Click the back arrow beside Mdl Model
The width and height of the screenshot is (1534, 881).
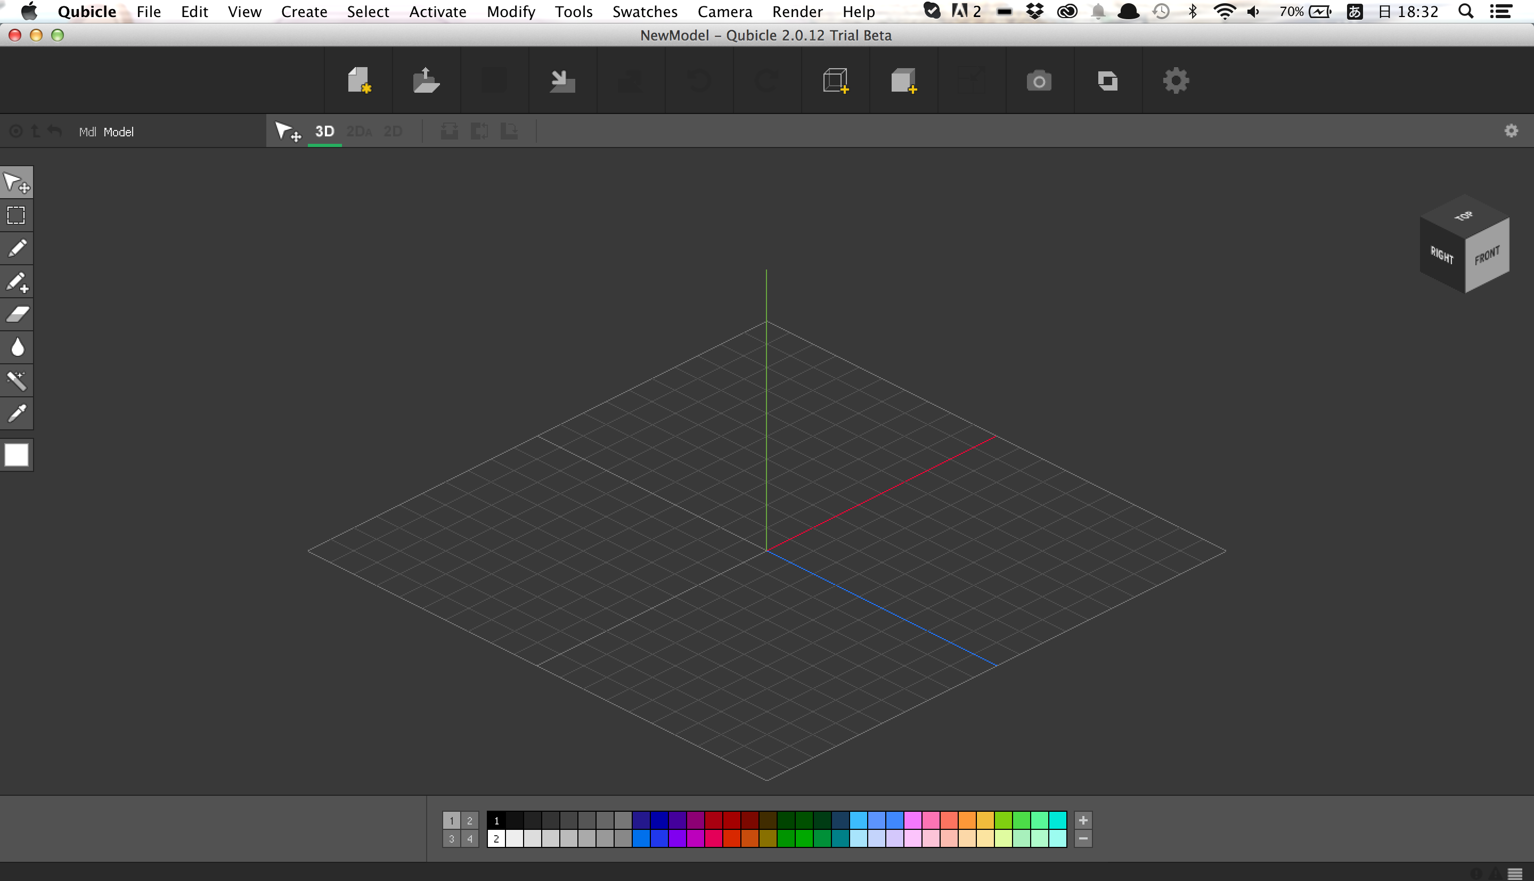click(x=54, y=130)
